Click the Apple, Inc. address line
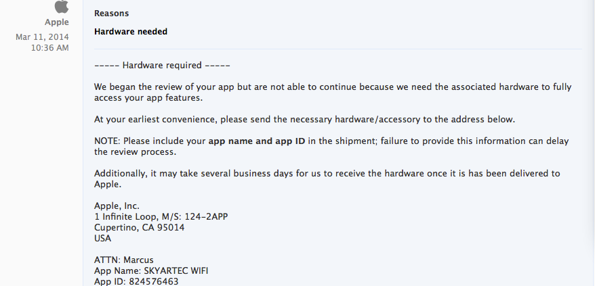 tap(117, 206)
